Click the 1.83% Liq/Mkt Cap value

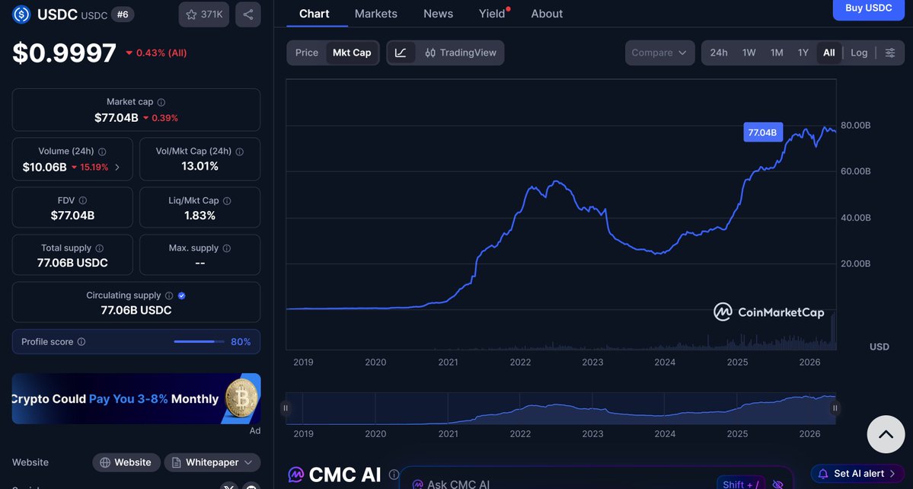tap(200, 216)
